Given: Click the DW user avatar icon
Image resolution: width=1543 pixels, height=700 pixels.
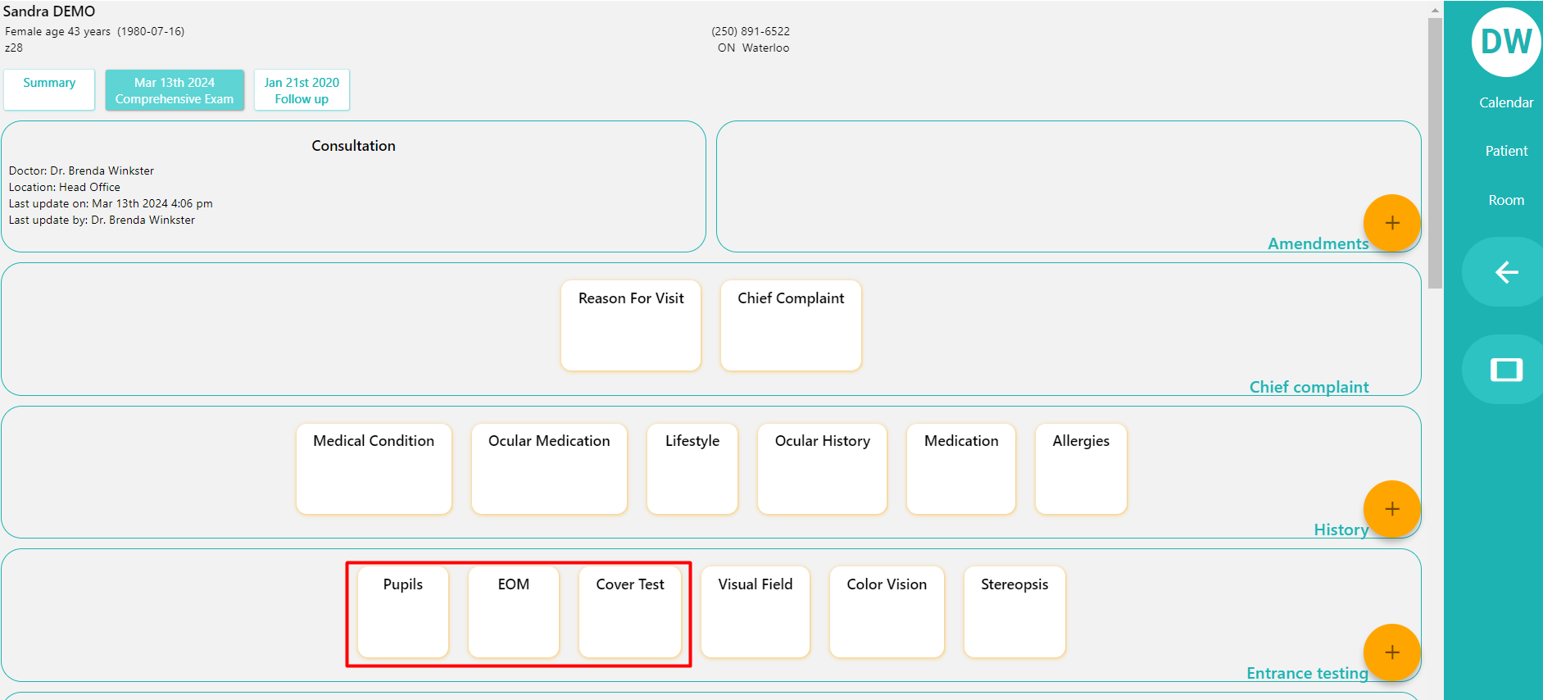Looking at the screenshot, I should click(1505, 43).
